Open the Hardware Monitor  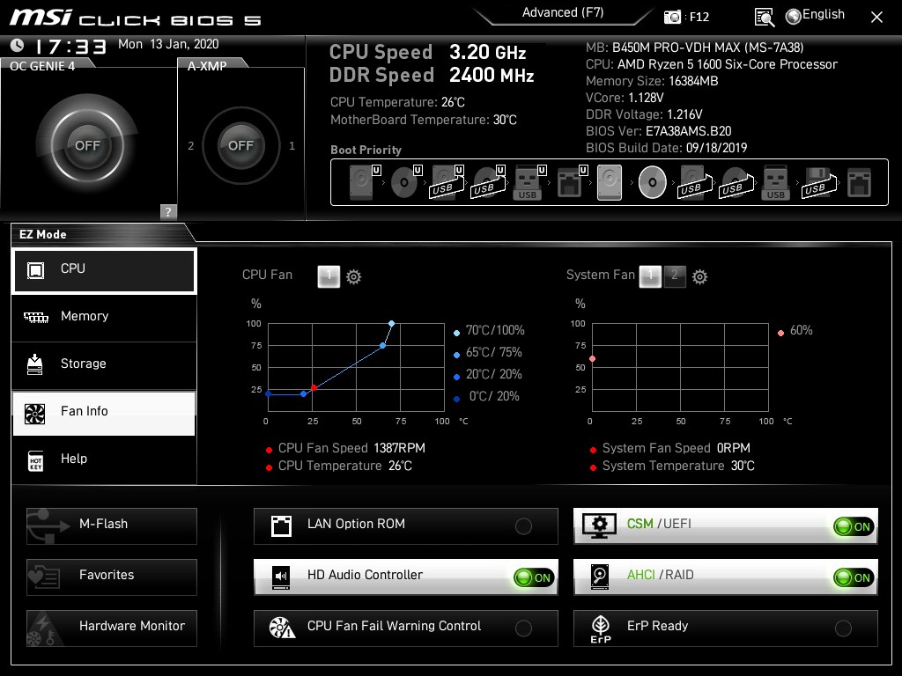pyautogui.click(x=112, y=628)
